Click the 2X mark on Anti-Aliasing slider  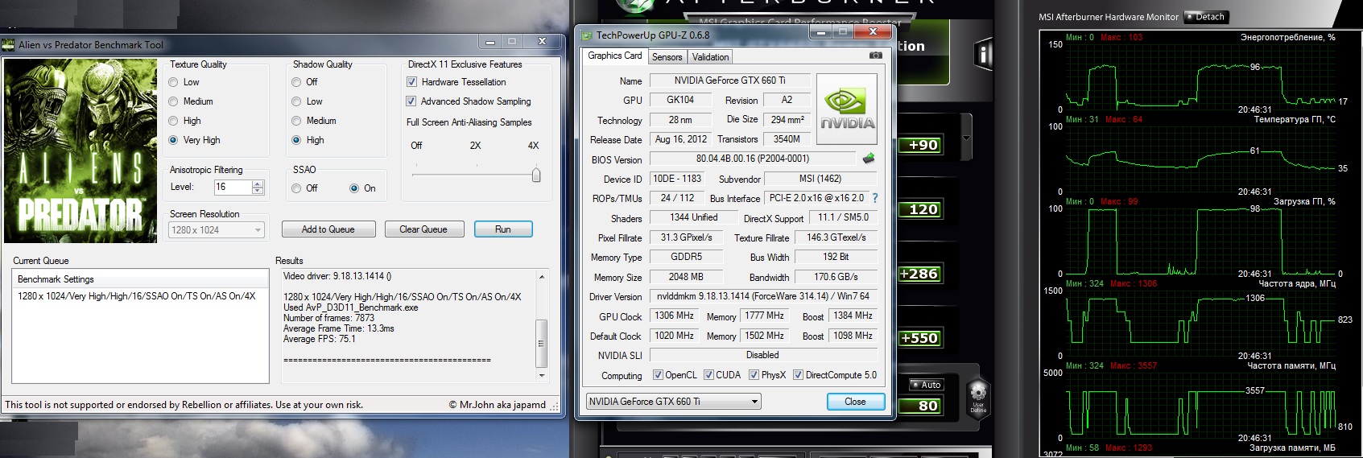(x=476, y=146)
